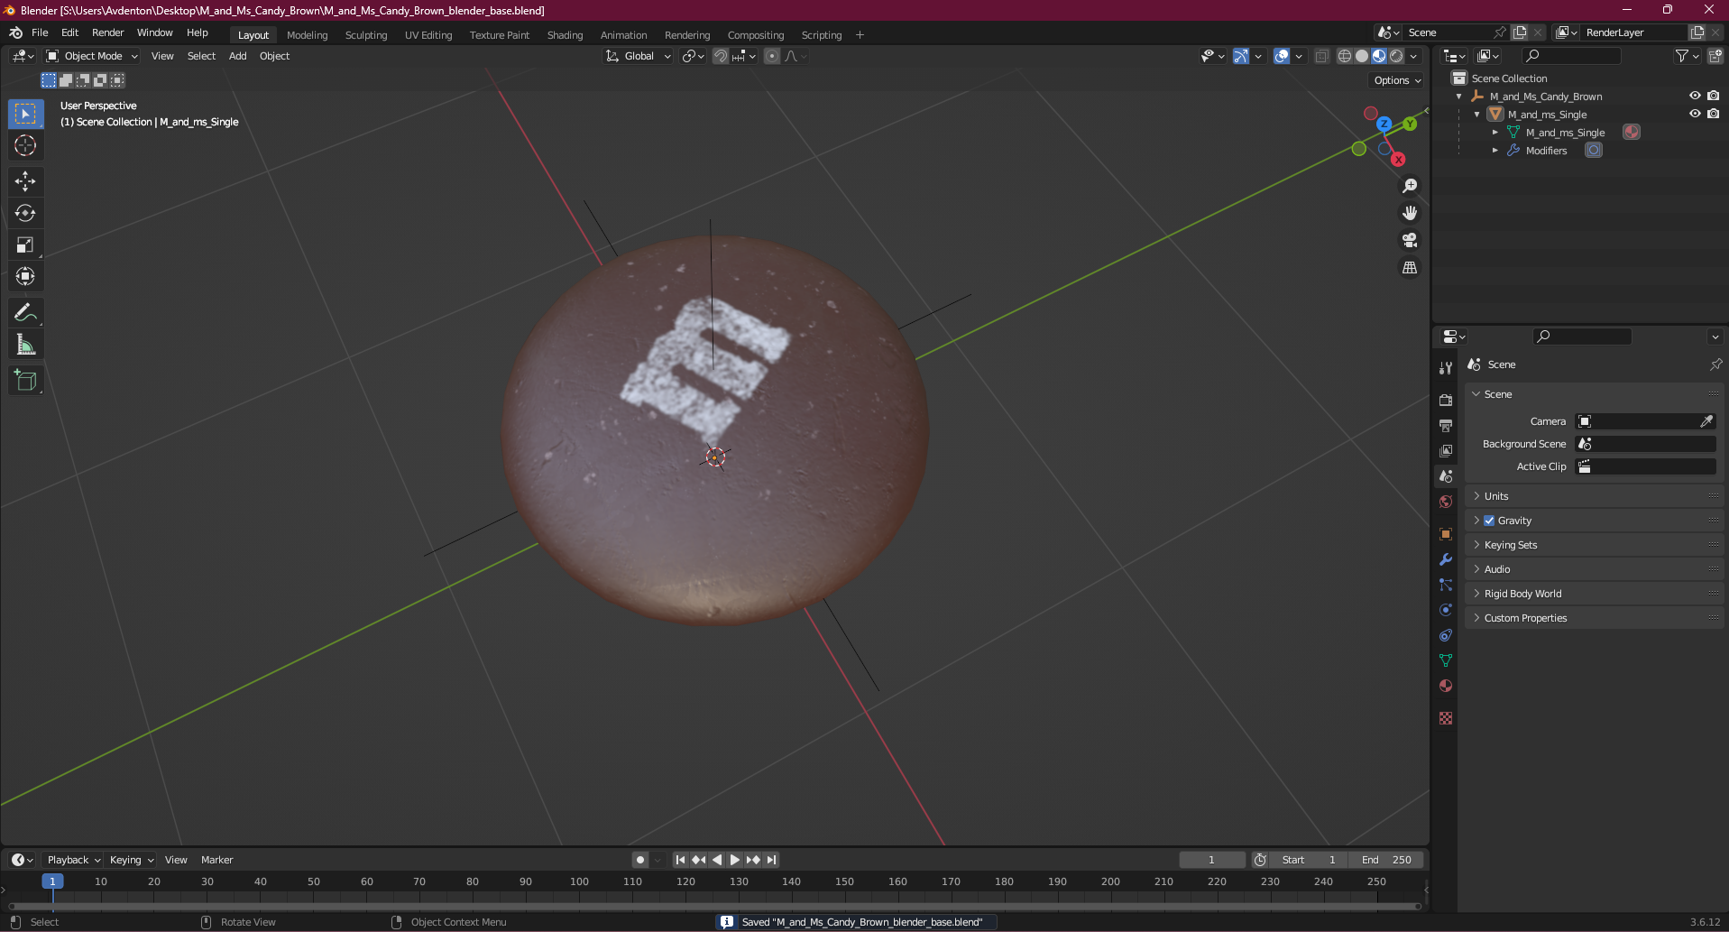Image resolution: width=1729 pixels, height=932 pixels.
Task: Switch perspective/orthographic with grid icon
Action: point(1410,268)
